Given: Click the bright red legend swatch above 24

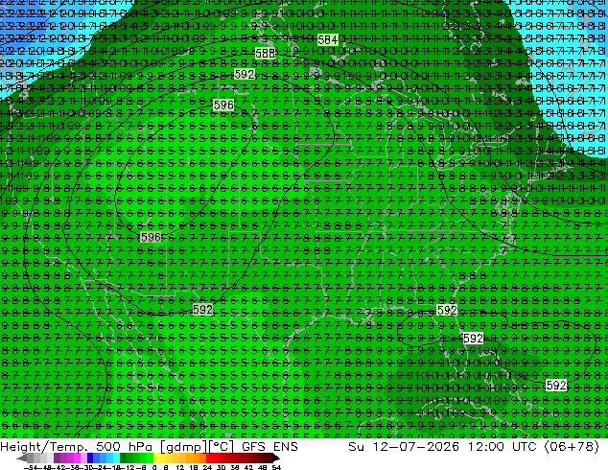Looking at the screenshot, I should click(209, 458).
